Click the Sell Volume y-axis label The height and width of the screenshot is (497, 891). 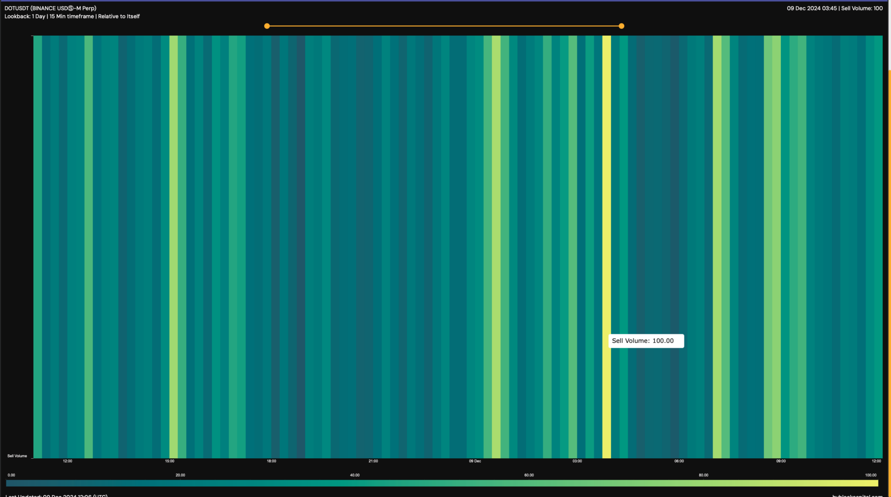pos(17,456)
